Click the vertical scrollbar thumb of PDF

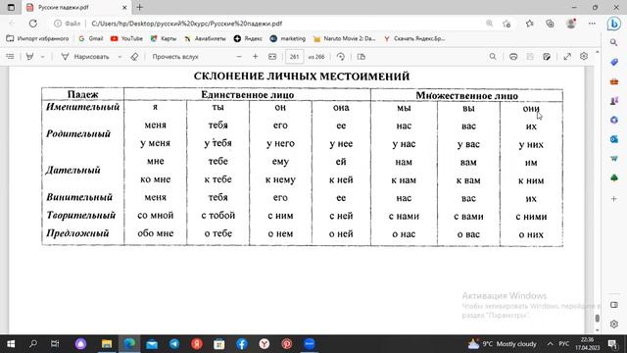[597, 318]
